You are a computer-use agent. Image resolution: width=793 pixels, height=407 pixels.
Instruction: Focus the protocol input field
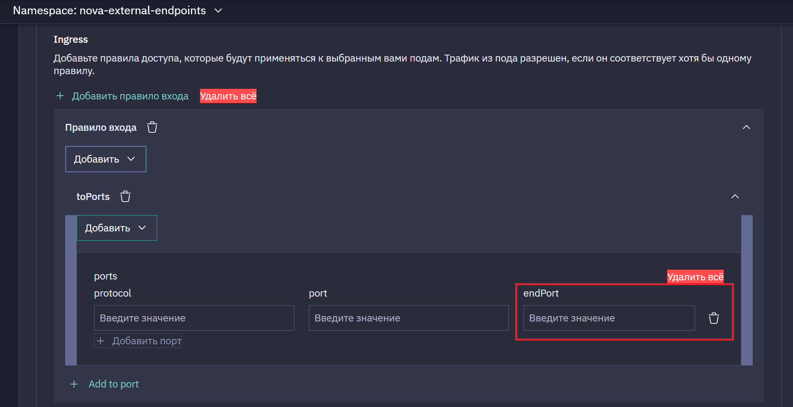194,318
